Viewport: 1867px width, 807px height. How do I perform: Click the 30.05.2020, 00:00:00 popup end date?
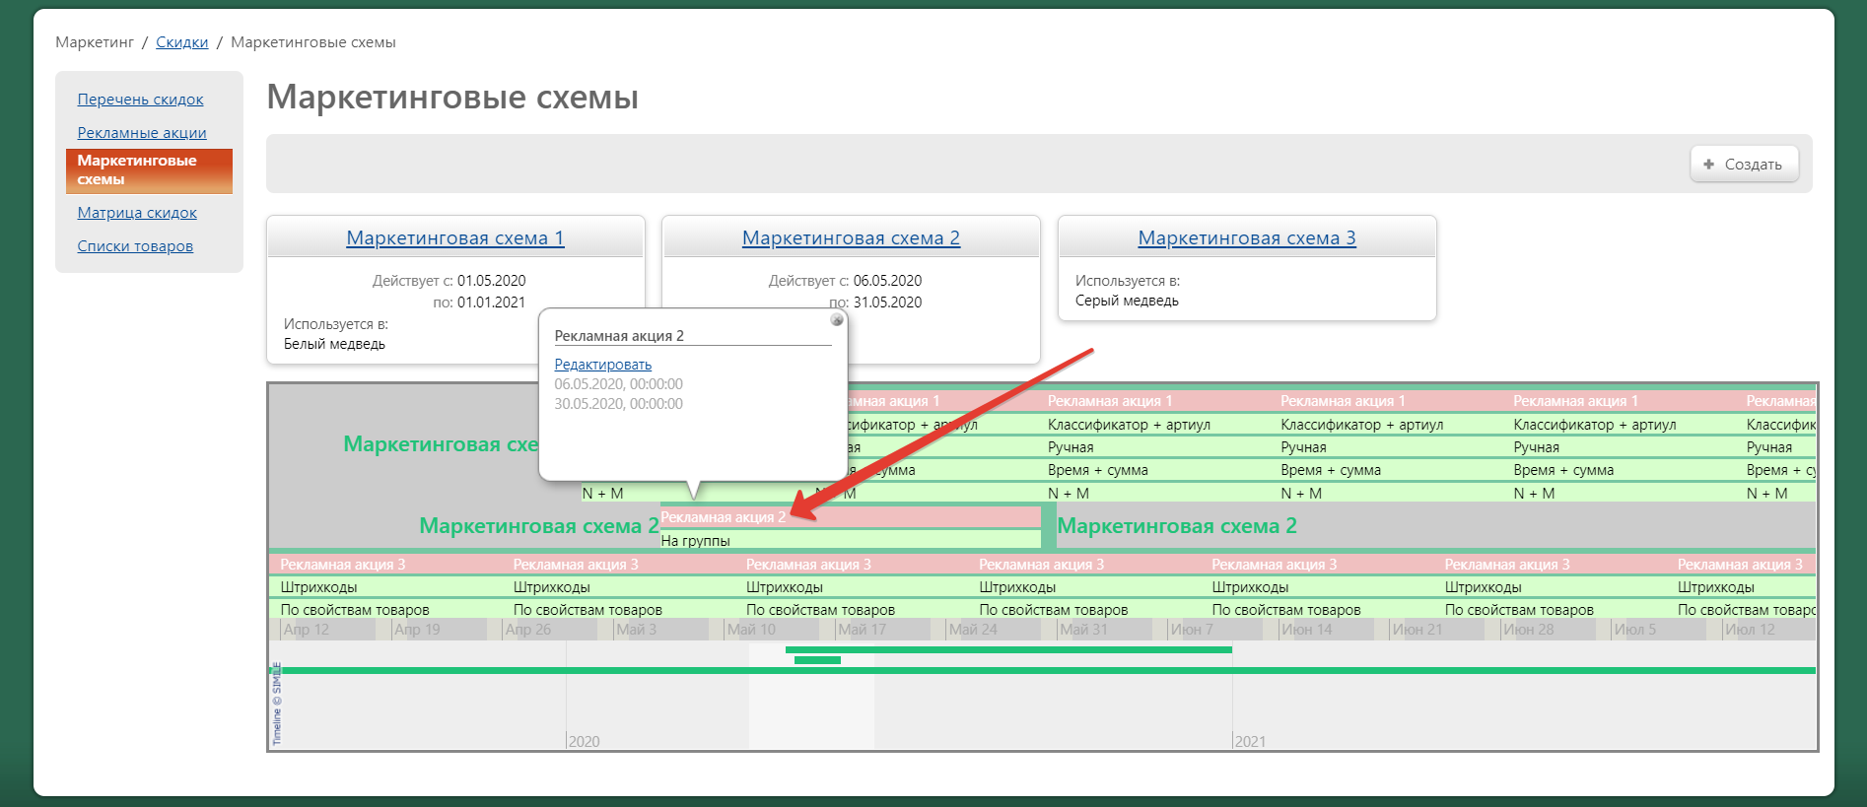(618, 404)
